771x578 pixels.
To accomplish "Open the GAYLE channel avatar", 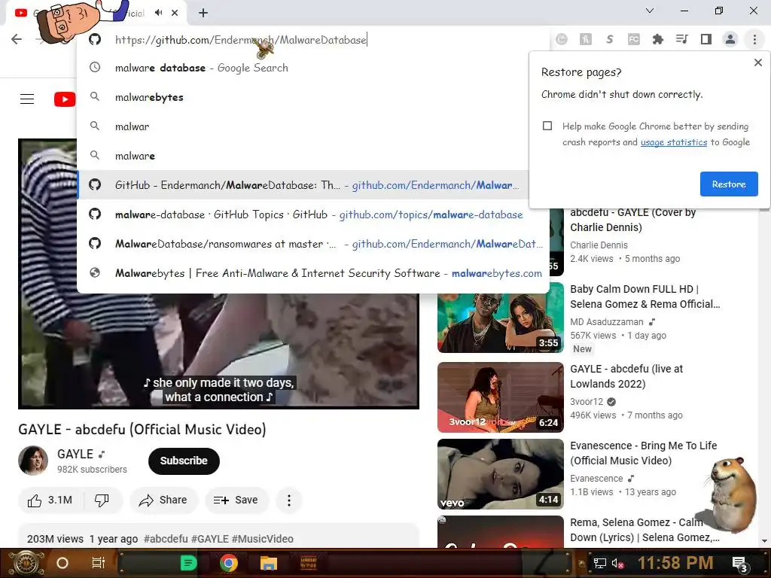I will tap(33, 461).
